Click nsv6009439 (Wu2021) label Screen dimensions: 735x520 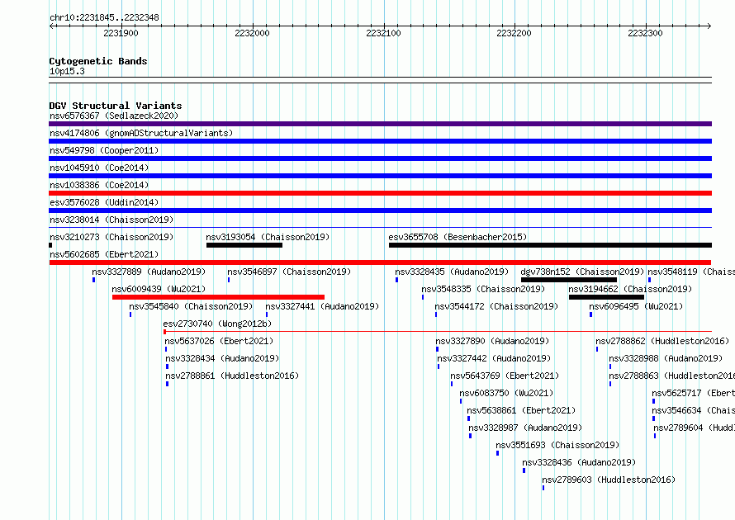coord(159,289)
